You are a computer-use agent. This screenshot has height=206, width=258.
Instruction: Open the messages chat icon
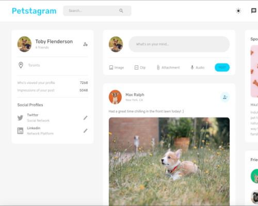[254, 11]
